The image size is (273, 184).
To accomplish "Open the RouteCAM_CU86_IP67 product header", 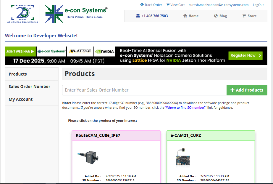I will (116, 135).
